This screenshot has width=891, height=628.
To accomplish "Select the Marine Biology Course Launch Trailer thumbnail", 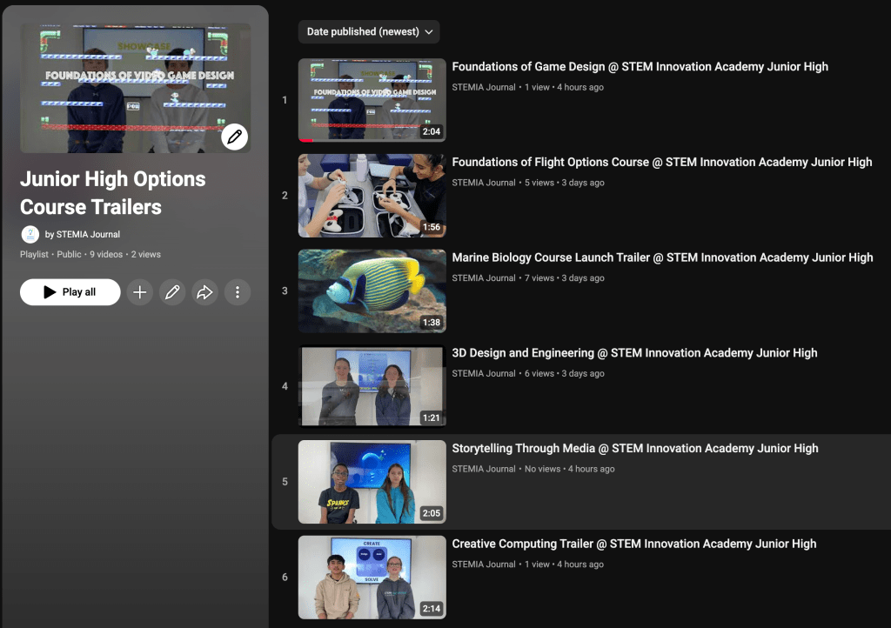I will [x=372, y=291].
